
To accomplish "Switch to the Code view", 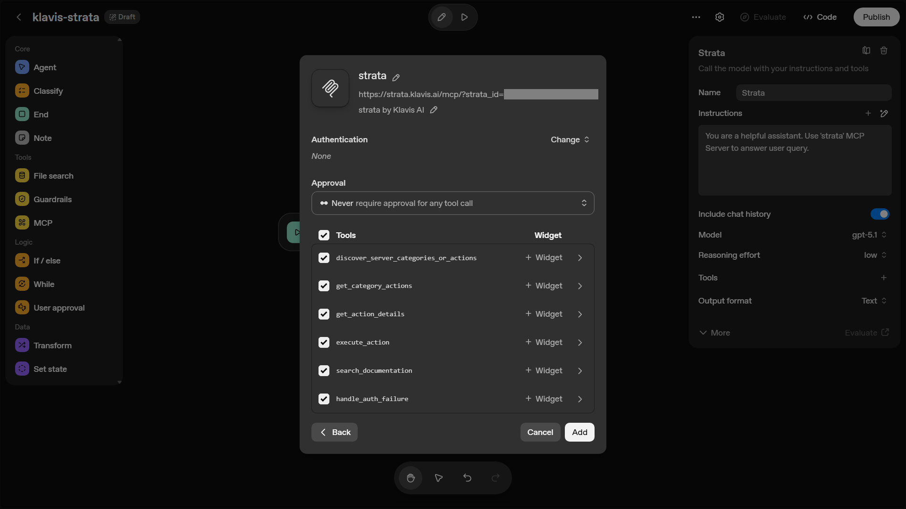I will (x=820, y=17).
